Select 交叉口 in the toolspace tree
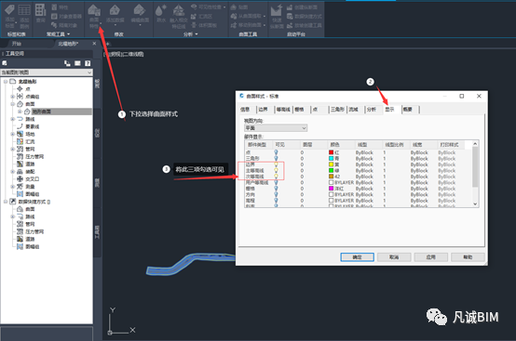Screen dimensions: 516x341 tap(33, 179)
